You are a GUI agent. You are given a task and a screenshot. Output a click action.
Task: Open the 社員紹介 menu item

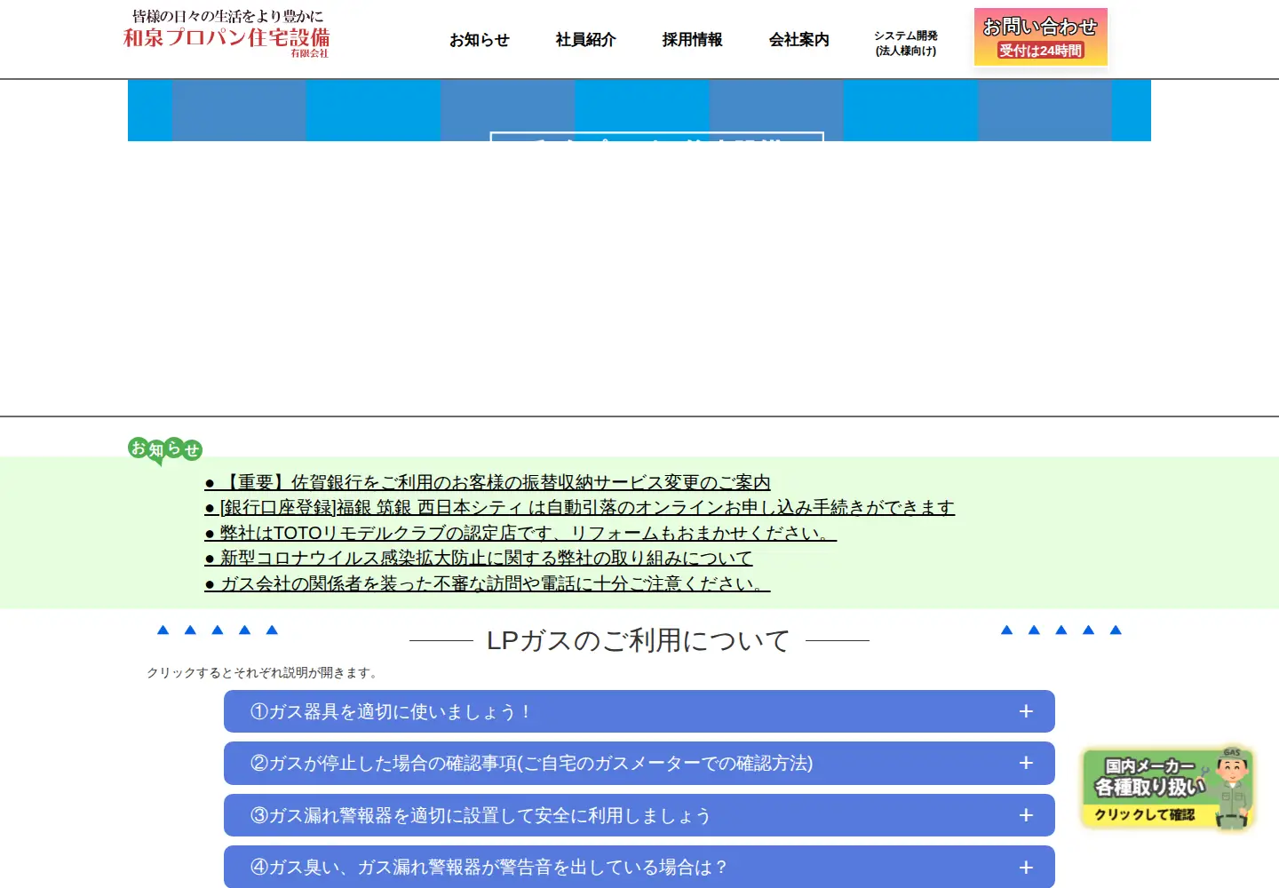585,40
